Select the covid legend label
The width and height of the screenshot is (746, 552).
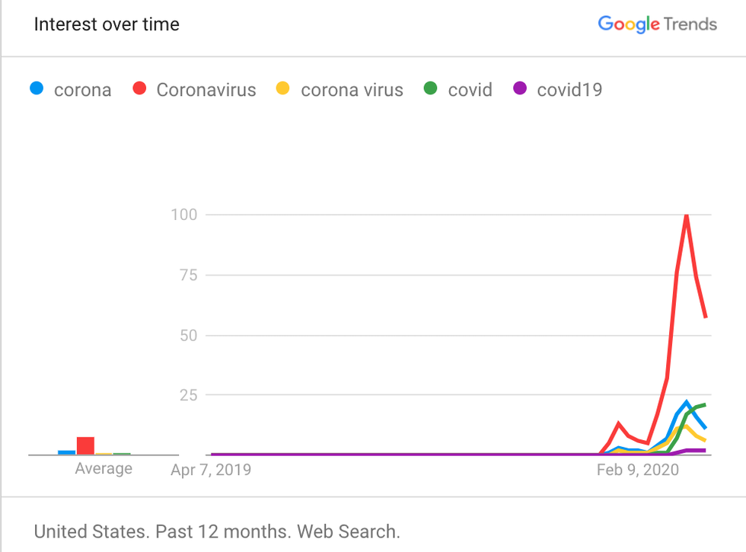470,90
